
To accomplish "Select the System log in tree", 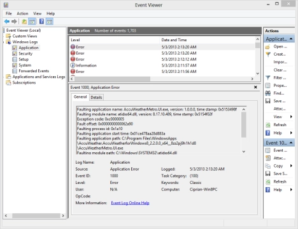I will click(x=25, y=65).
